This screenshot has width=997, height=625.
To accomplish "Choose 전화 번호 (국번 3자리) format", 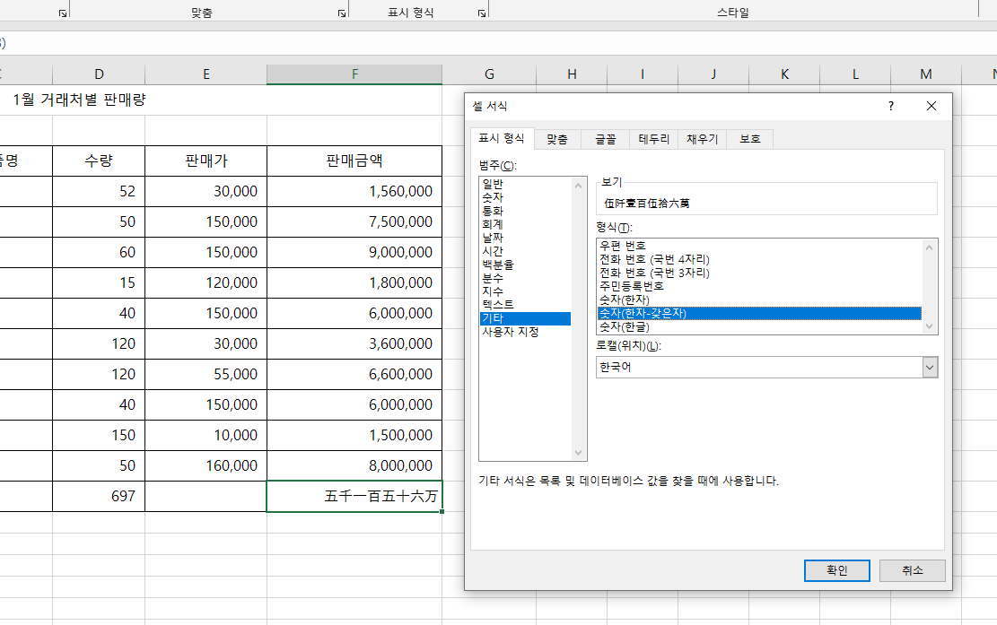I will coord(759,273).
